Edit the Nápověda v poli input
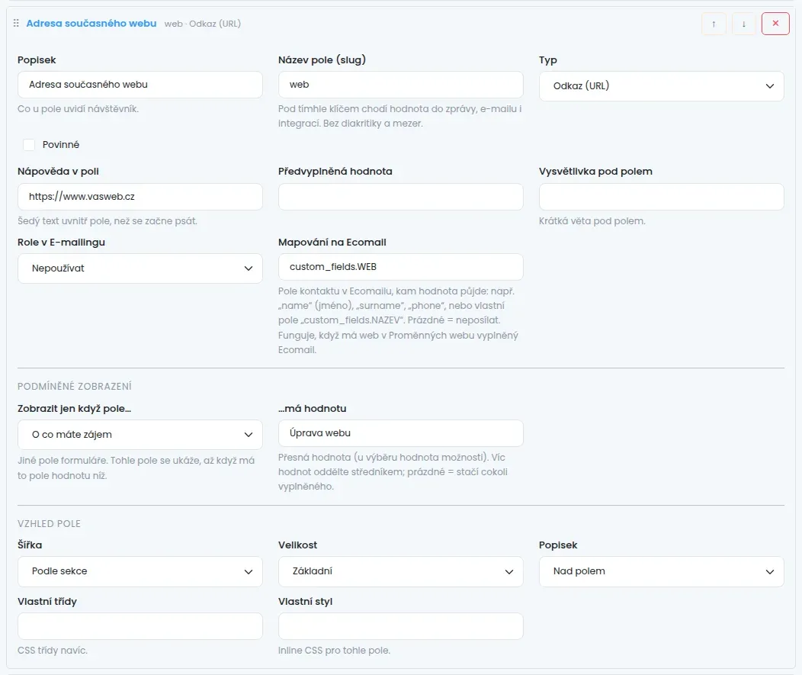 point(140,197)
